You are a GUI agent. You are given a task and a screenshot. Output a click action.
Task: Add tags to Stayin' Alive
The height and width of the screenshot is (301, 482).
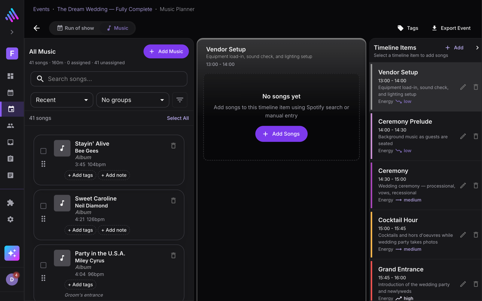(80, 175)
